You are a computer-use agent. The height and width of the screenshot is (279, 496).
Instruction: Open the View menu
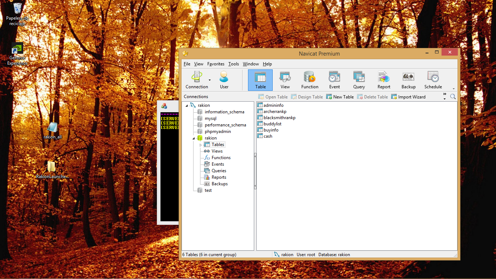tap(199, 64)
